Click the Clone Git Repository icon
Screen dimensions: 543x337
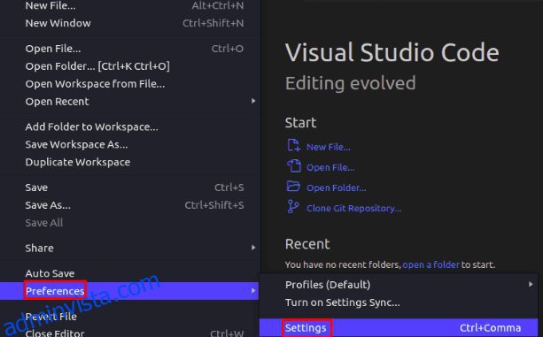293,207
